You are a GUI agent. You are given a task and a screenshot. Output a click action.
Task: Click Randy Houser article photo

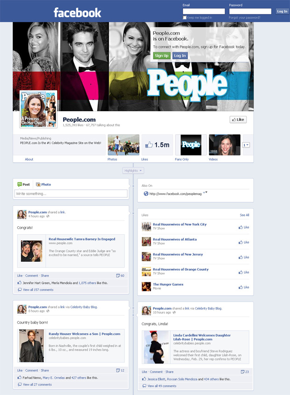31,345
